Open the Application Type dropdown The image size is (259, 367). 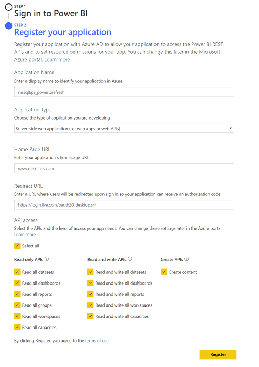coord(124,129)
